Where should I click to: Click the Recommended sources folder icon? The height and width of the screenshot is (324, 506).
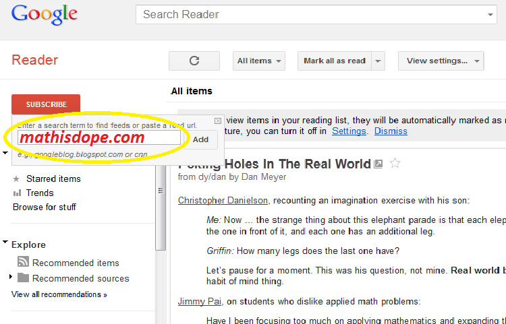pyautogui.click(x=23, y=278)
